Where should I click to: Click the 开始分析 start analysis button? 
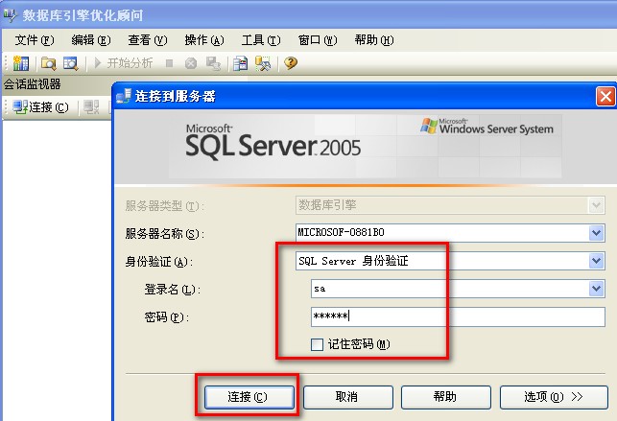pos(124,63)
